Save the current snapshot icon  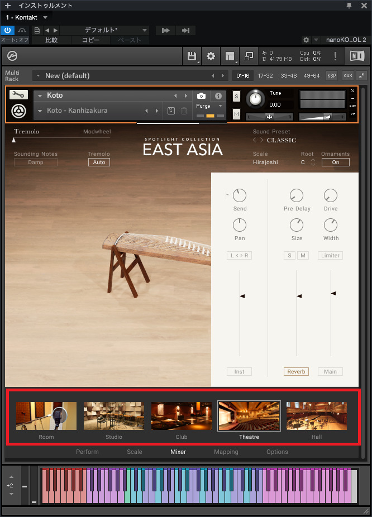pyautogui.click(x=171, y=111)
